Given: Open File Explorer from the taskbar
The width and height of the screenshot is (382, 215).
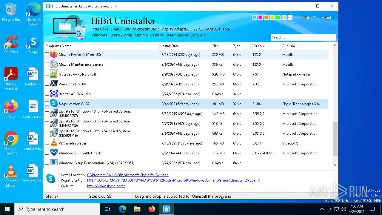Looking at the screenshot, I should tap(137, 209).
